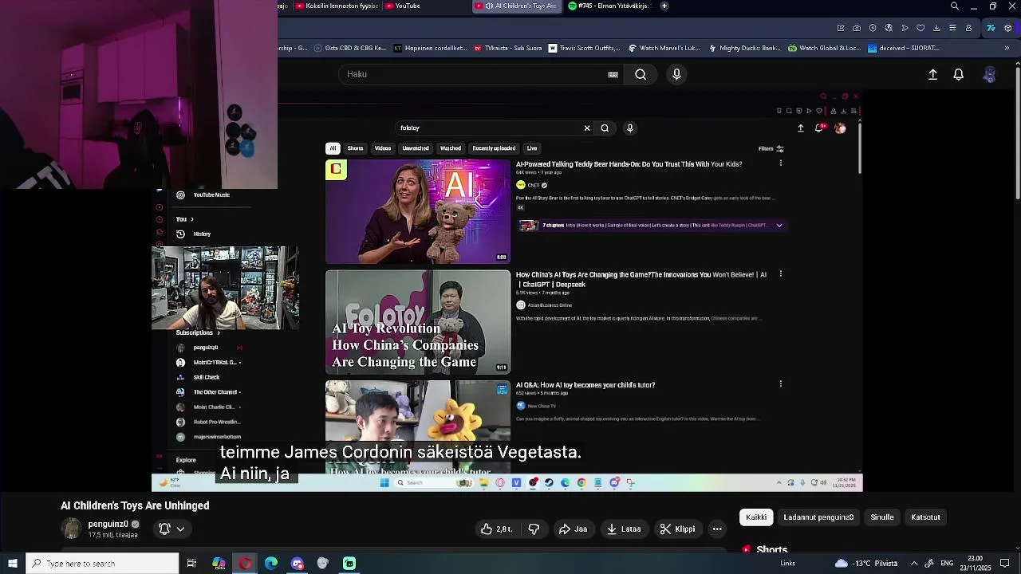Image resolution: width=1021 pixels, height=574 pixels.
Task: Click the Type here to search box
Action: point(102,564)
